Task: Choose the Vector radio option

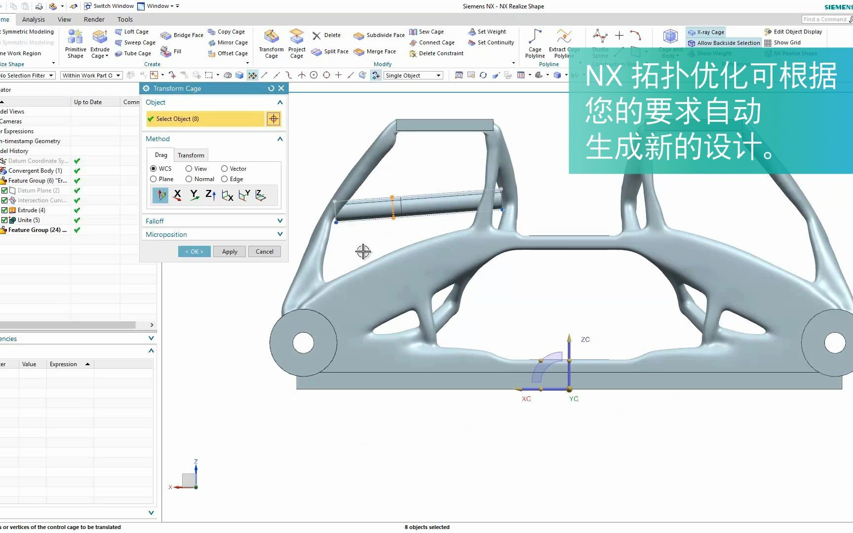Action: [x=224, y=169]
